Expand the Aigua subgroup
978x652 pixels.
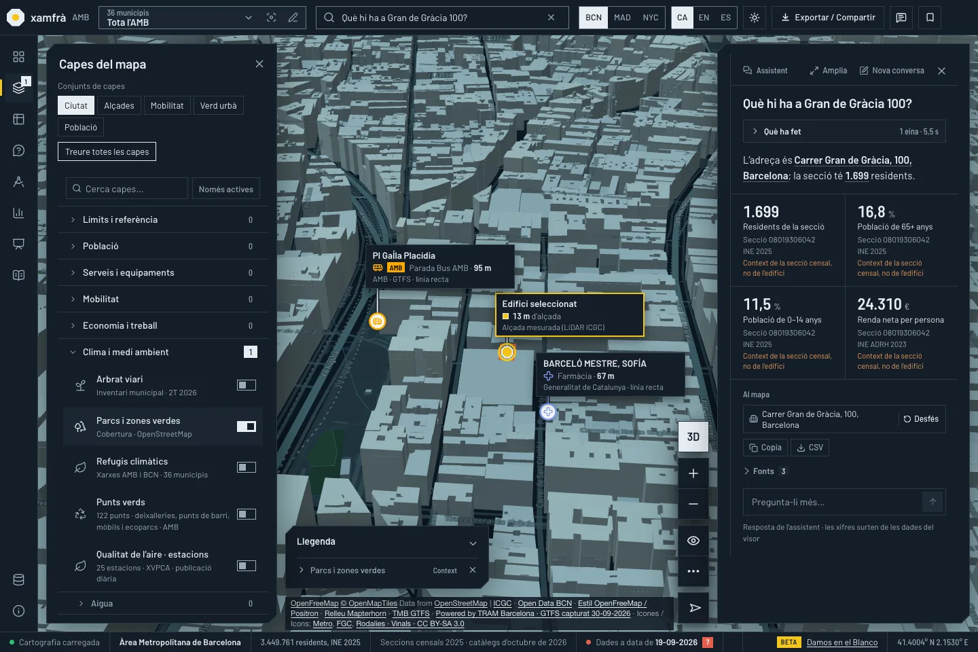[x=163, y=603]
